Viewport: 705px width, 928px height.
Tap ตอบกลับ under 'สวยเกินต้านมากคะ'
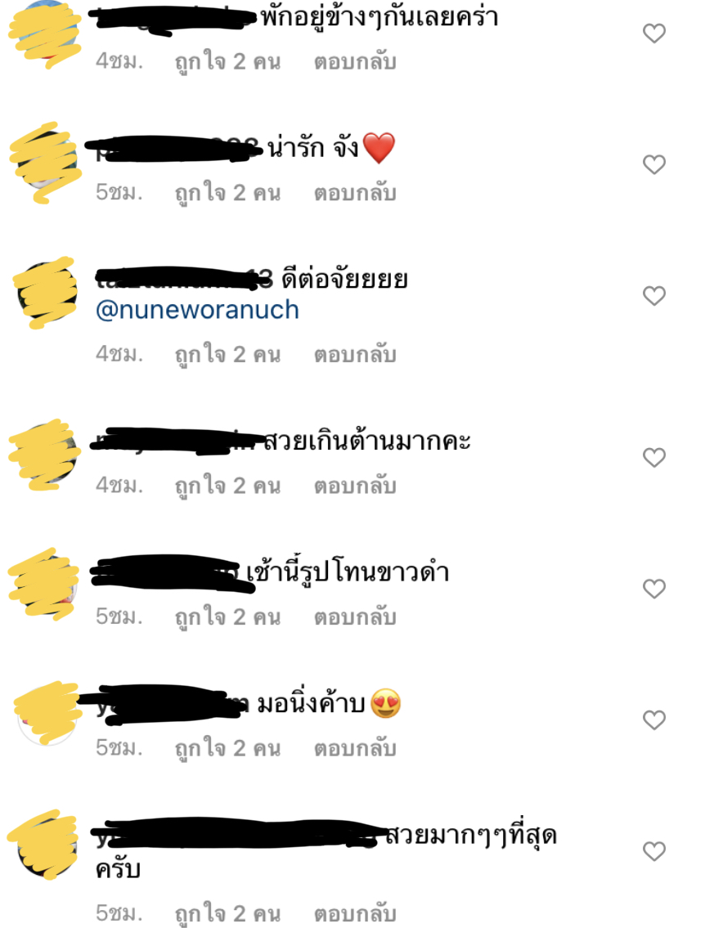(355, 486)
